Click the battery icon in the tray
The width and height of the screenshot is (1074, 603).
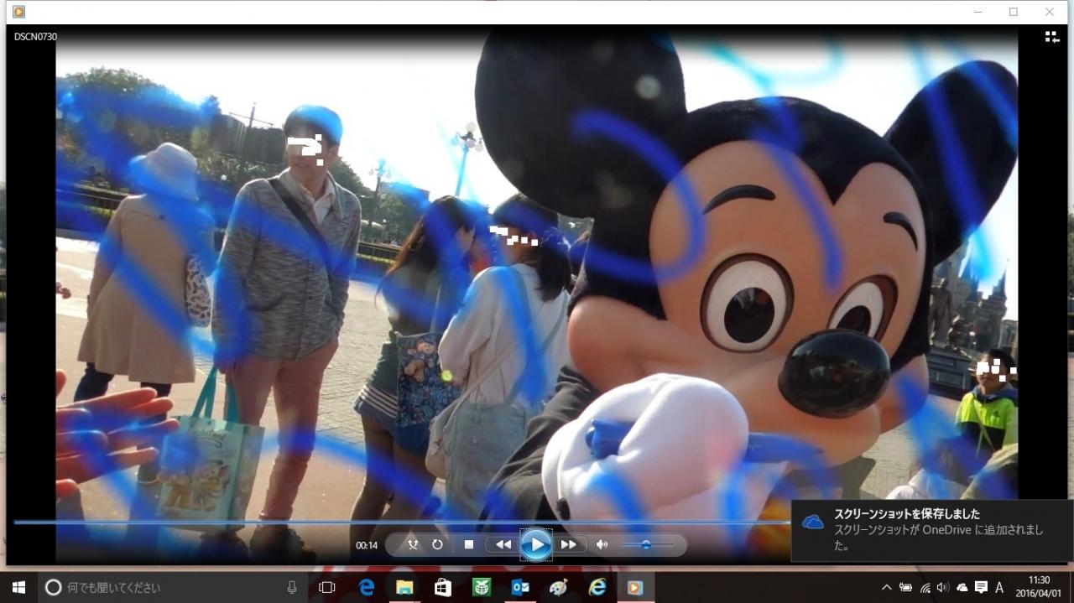pyautogui.click(x=906, y=588)
